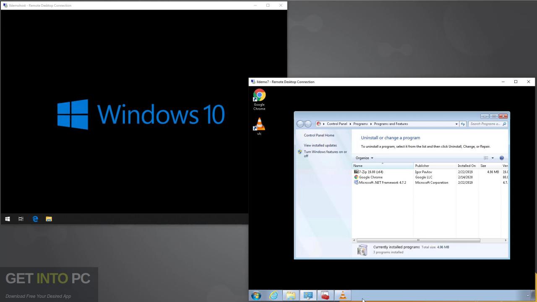Click the Programs and Features breadcrumb
The width and height of the screenshot is (537, 302).
(391, 124)
